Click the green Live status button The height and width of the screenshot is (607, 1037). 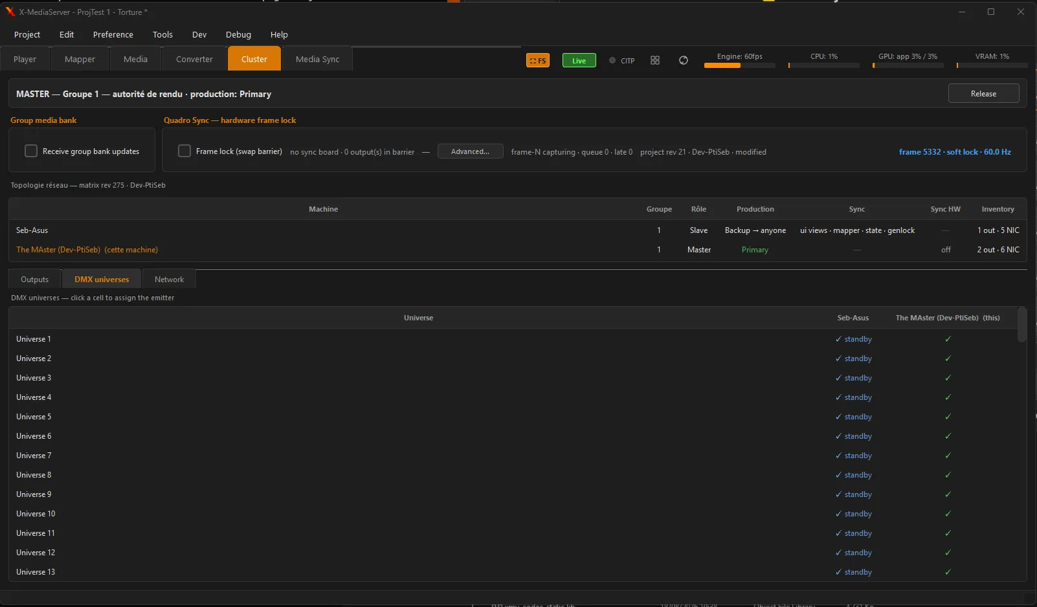tap(579, 61)
